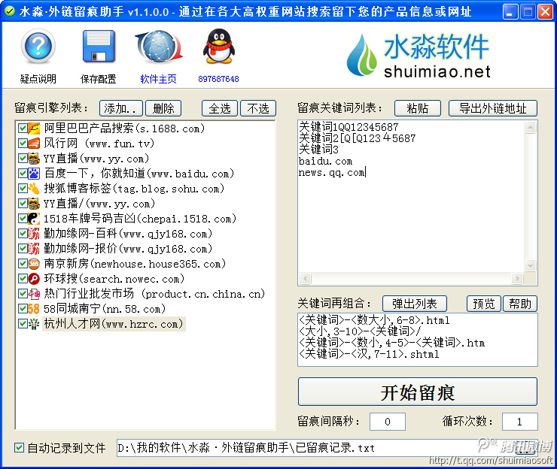Click the 搜狐博客标签 engine icon
This screenshot has width=557, height=469.
tap(34, 189)
